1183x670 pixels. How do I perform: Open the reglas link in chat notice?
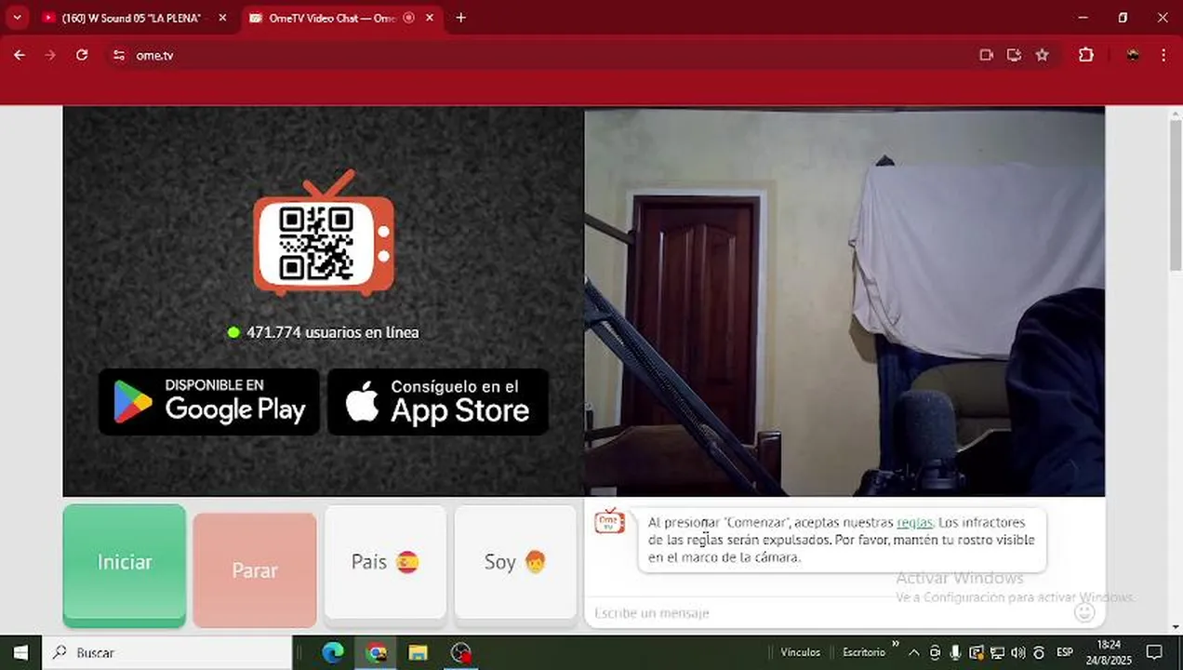coord(915,523)
